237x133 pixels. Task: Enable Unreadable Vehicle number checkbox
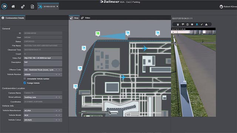(x=25, y=79)
